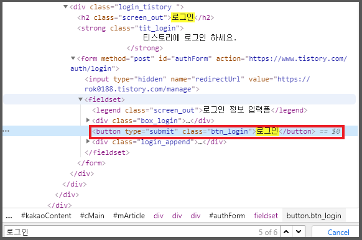Select the first div breadcrumb after #mArticle
Image resolution: width=362 pixels, height=240 pixels.
tap(159, 216)
